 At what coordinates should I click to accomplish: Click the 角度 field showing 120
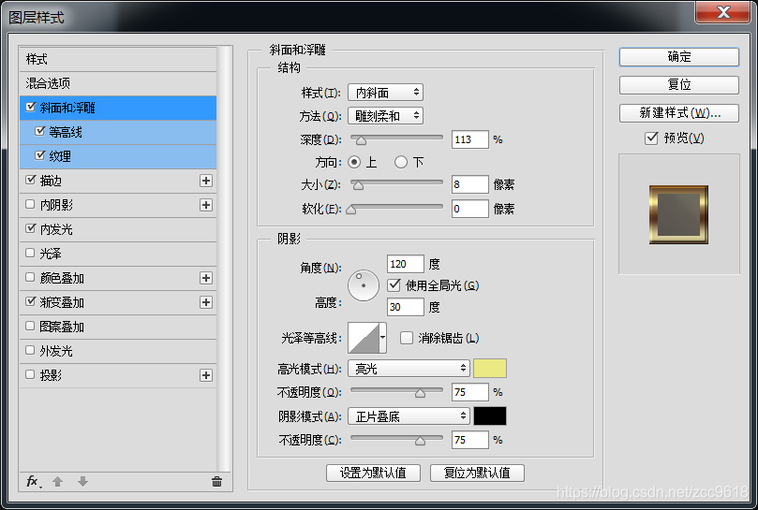tap(406, 264)
